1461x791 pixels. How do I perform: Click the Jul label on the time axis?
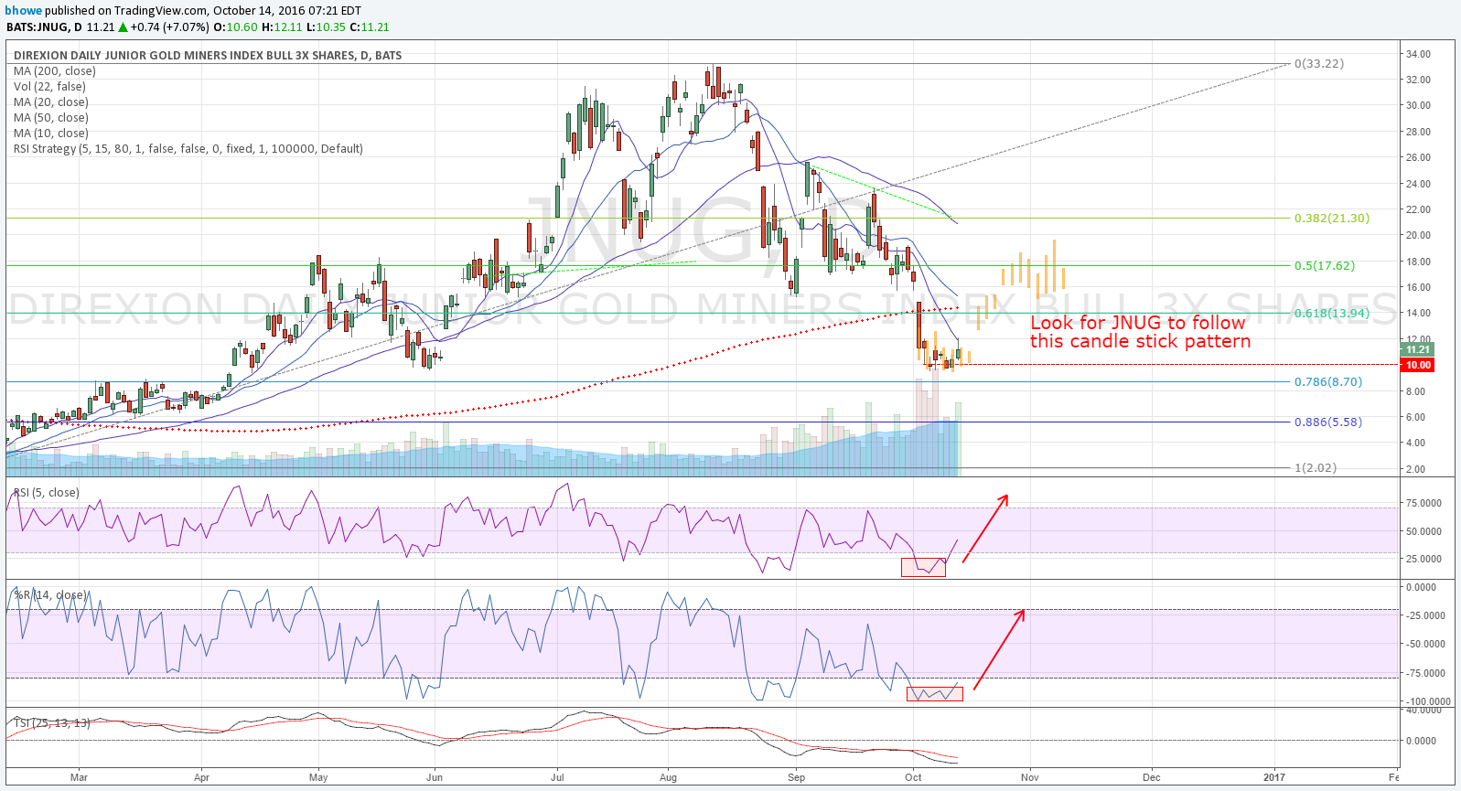(x=557, y=778)
